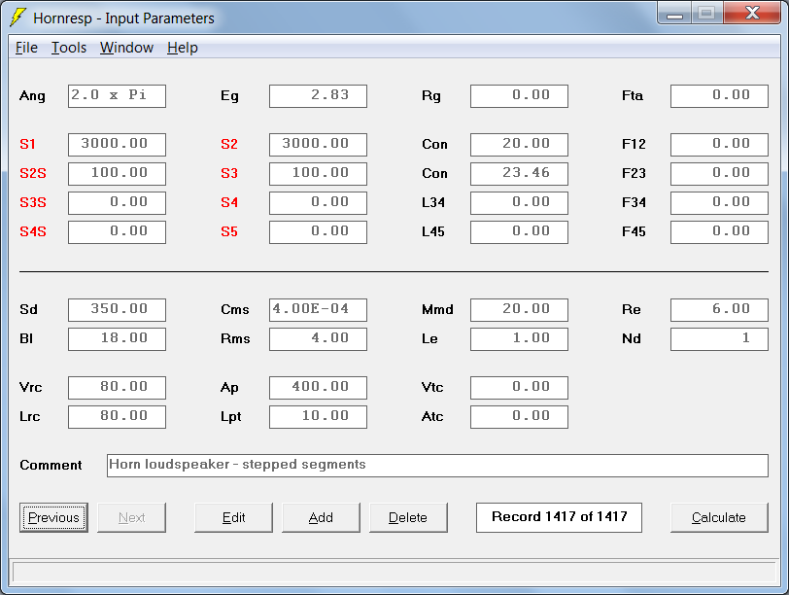The width and height of the screenshot is (789, 595).
Task: Go to the Previous record
Action: pyautogui.click(x=53, y=517)
